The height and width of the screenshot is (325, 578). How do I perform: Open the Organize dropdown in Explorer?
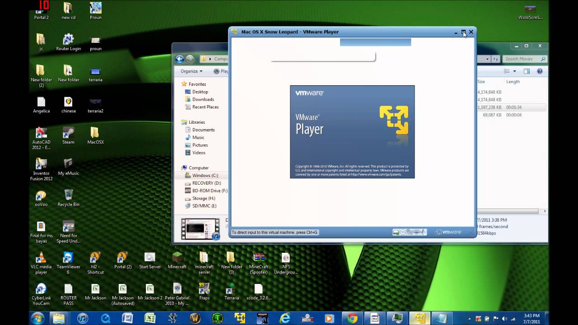point(191,71)
